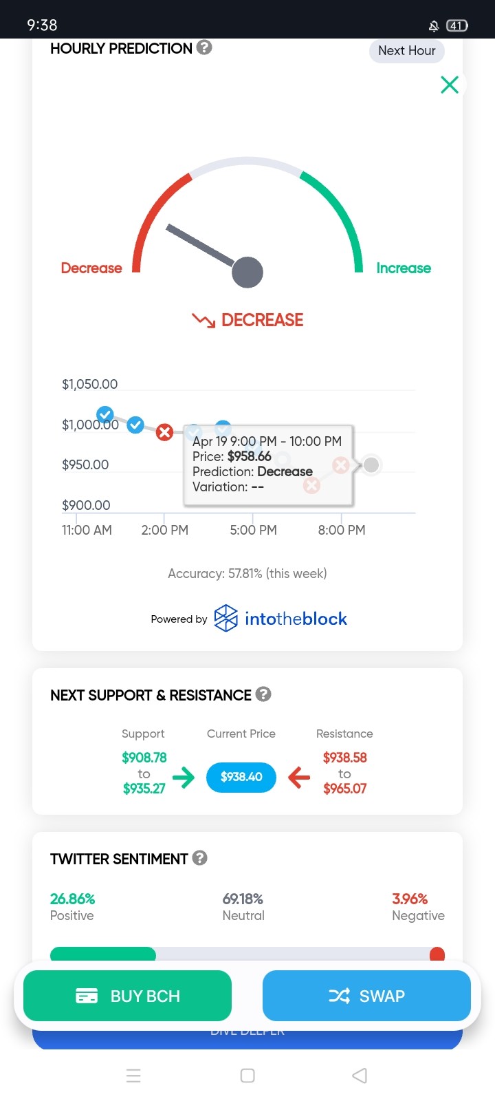Tap the first blue checkmark data point

pos(105,414)
